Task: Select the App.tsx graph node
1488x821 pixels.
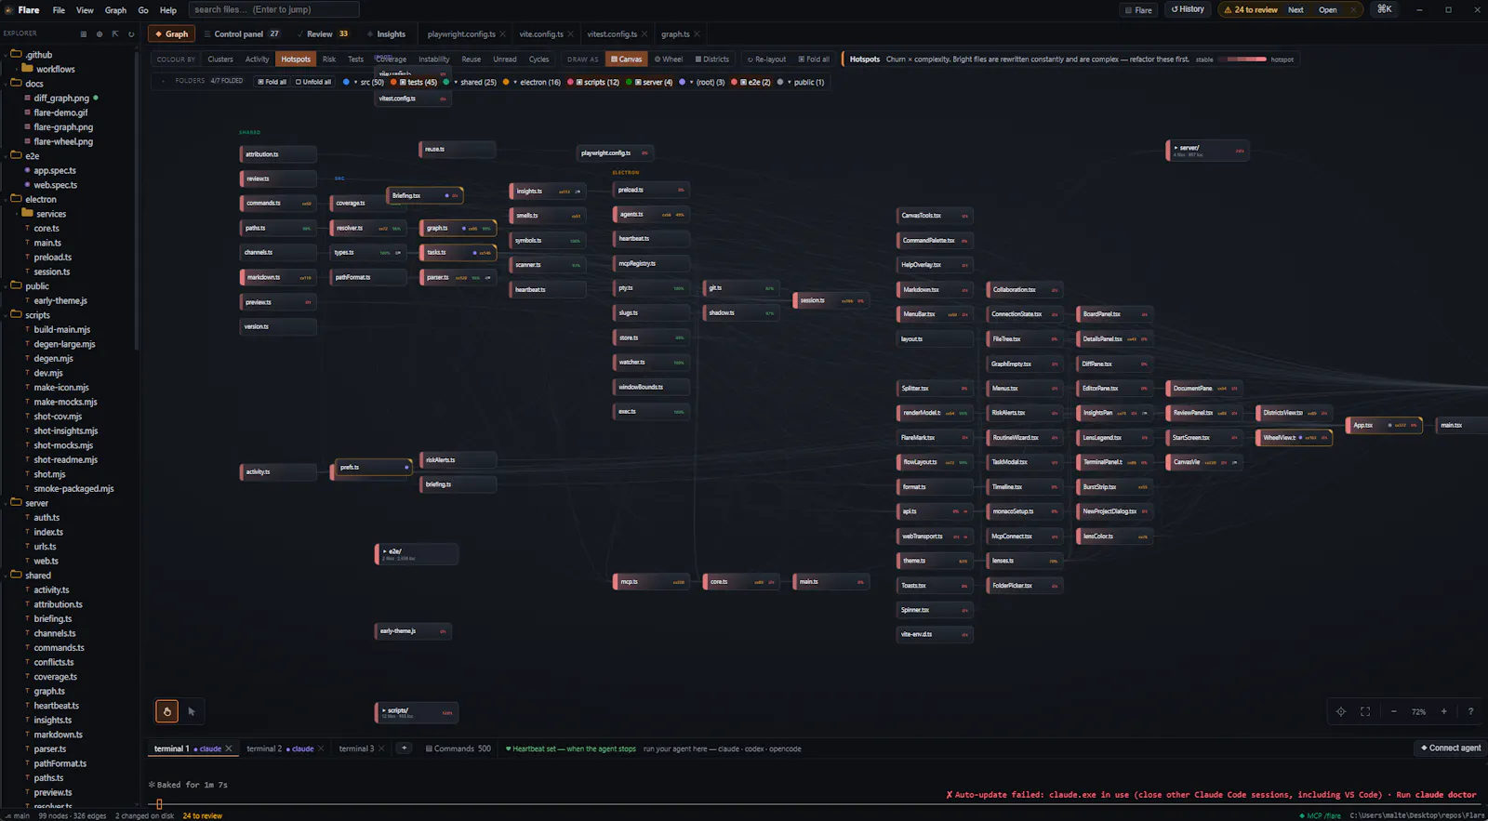Action: [x=1384, y=425]
